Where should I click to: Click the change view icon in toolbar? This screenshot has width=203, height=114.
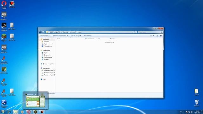[151, 36]
